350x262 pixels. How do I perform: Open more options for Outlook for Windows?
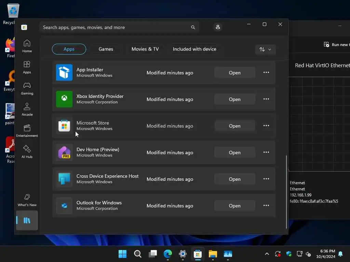(266, 206)
